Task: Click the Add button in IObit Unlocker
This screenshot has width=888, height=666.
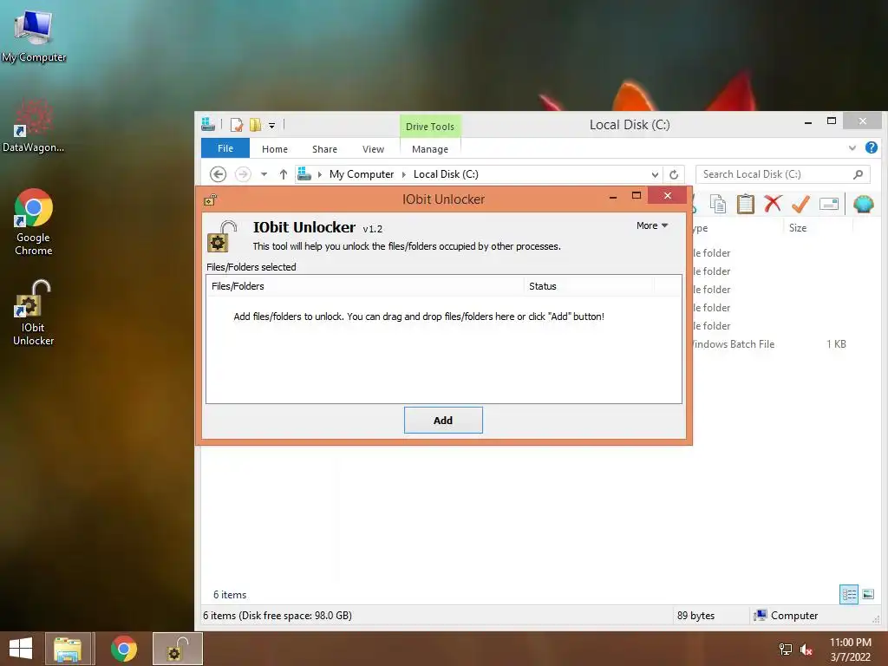Action: tap(443, 421)
